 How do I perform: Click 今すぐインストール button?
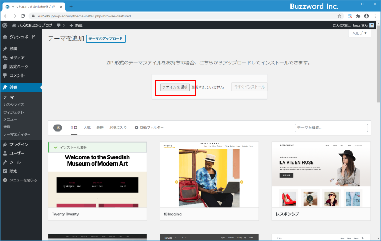click(249, 87)
